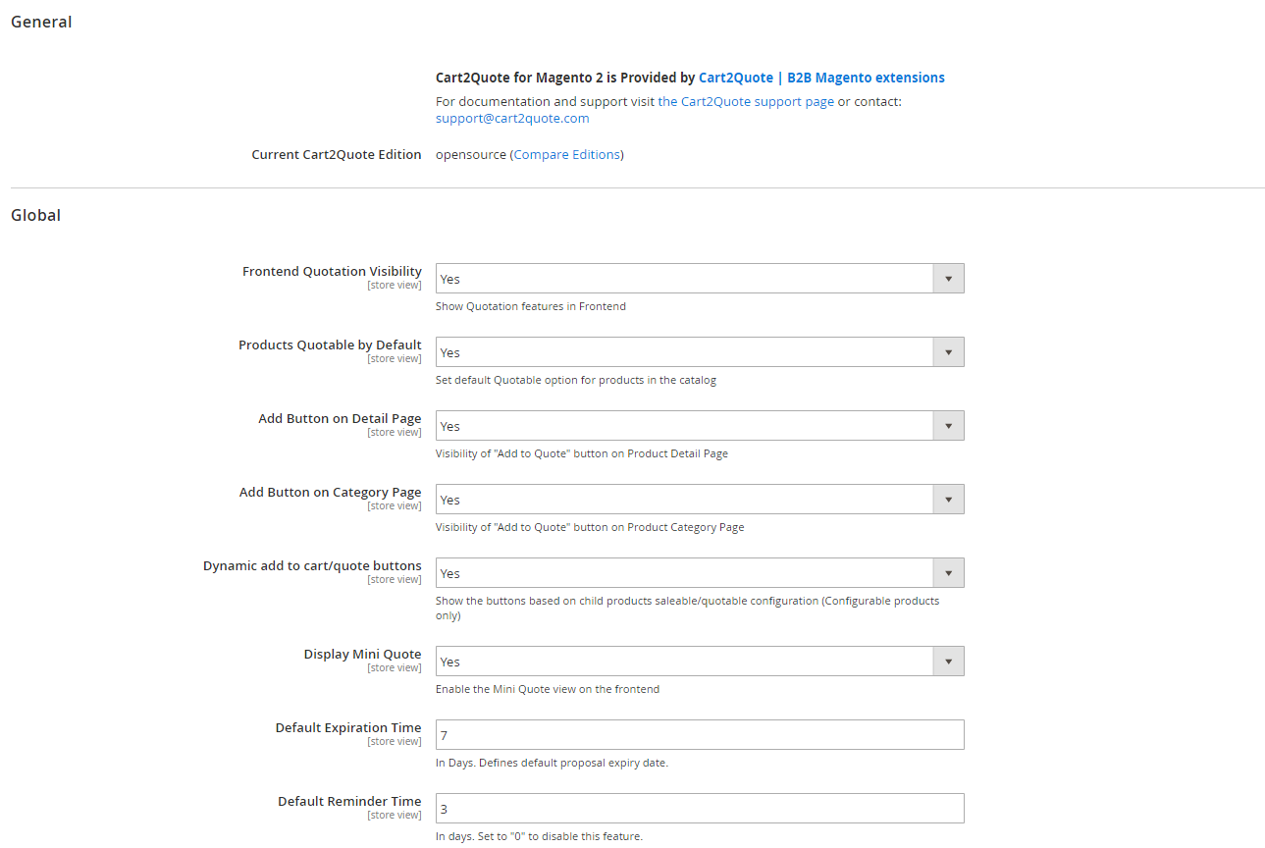1265x848 pixels.
Task: Open the Frontend Quotation Visibility dropdown
Action: pyautogui.click(x=700, y=279)
